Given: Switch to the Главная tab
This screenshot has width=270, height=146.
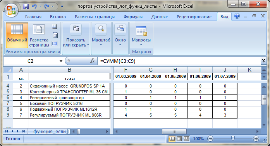Looking at the screenshot, I should click(x=33, y=17).
